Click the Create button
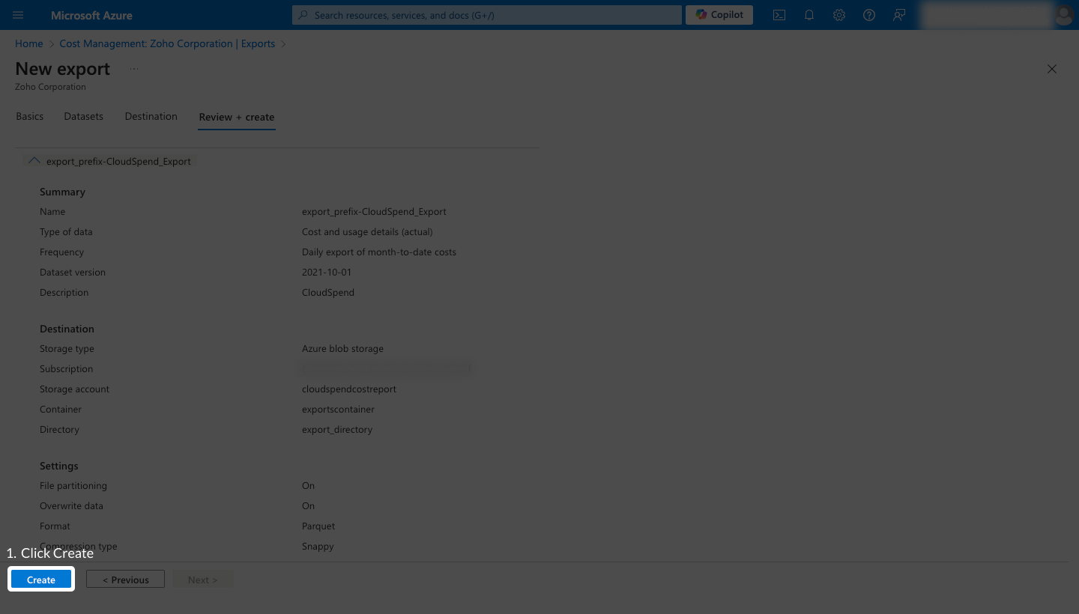Viewport: 1079px width, 614px height. tap(41, 580)
